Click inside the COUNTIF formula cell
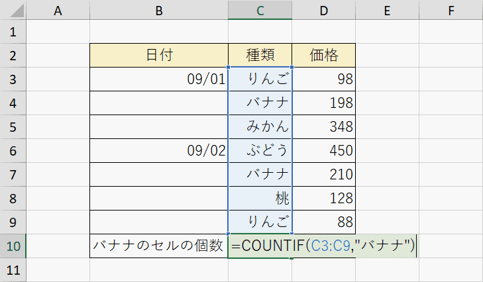 [323, 246]
